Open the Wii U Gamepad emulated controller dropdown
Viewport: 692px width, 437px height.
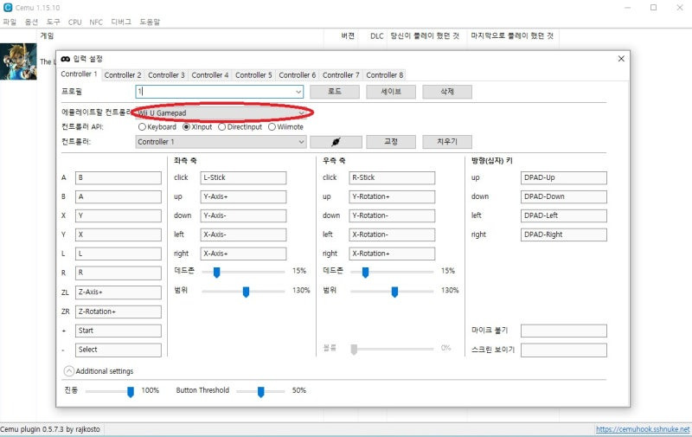(220, 113)
